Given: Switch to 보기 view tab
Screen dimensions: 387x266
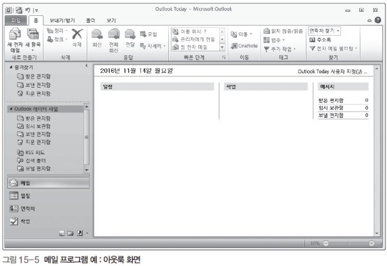Looking at the screenshot, I should (111, 21).
